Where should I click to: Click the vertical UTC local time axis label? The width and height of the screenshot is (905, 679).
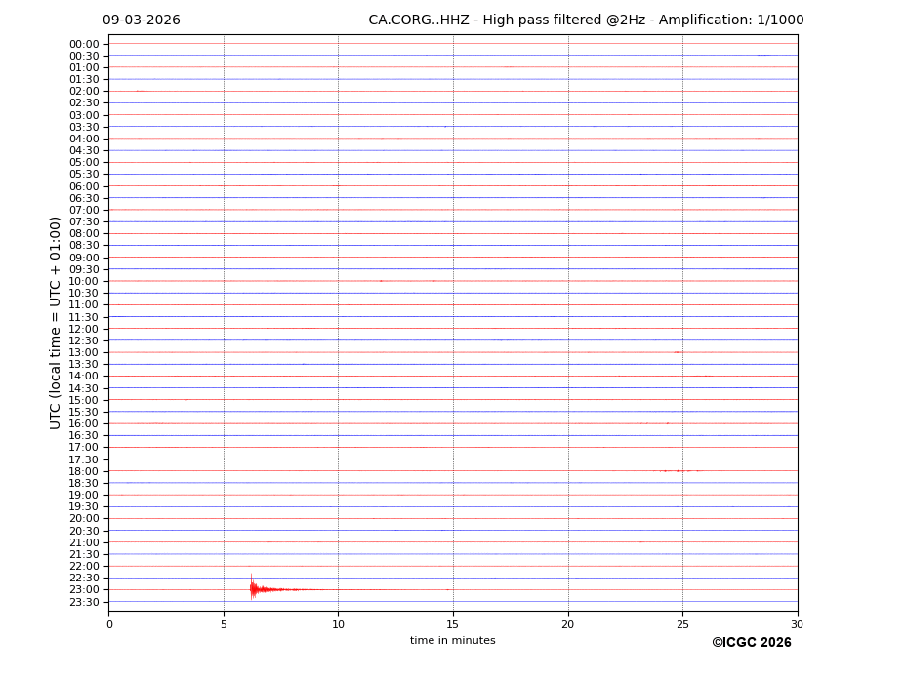click(56, 322)
